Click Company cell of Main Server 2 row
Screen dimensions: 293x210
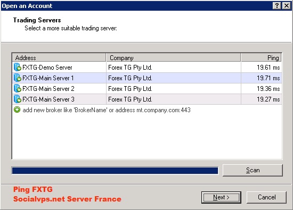174,89
